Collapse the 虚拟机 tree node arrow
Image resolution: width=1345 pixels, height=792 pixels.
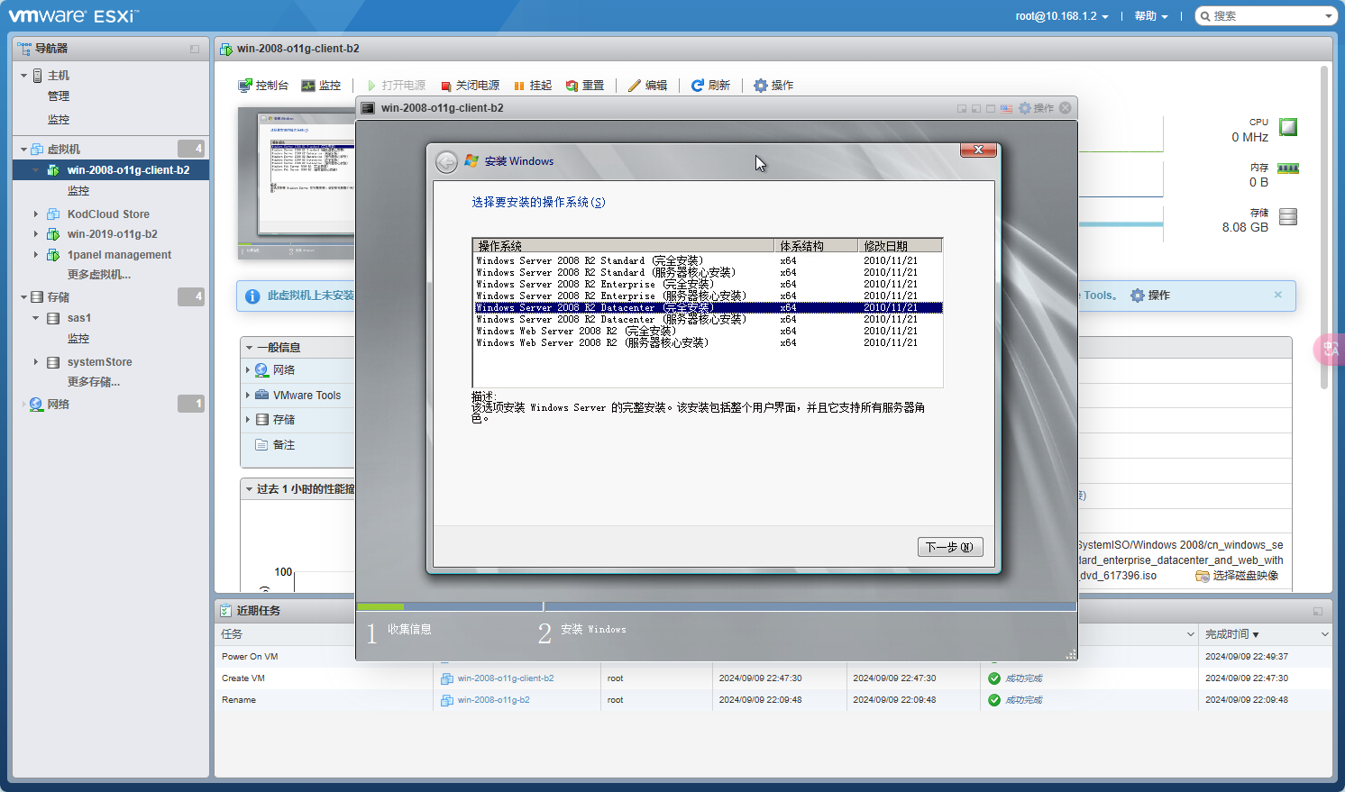pyautogui.click(x=23, y=150)
